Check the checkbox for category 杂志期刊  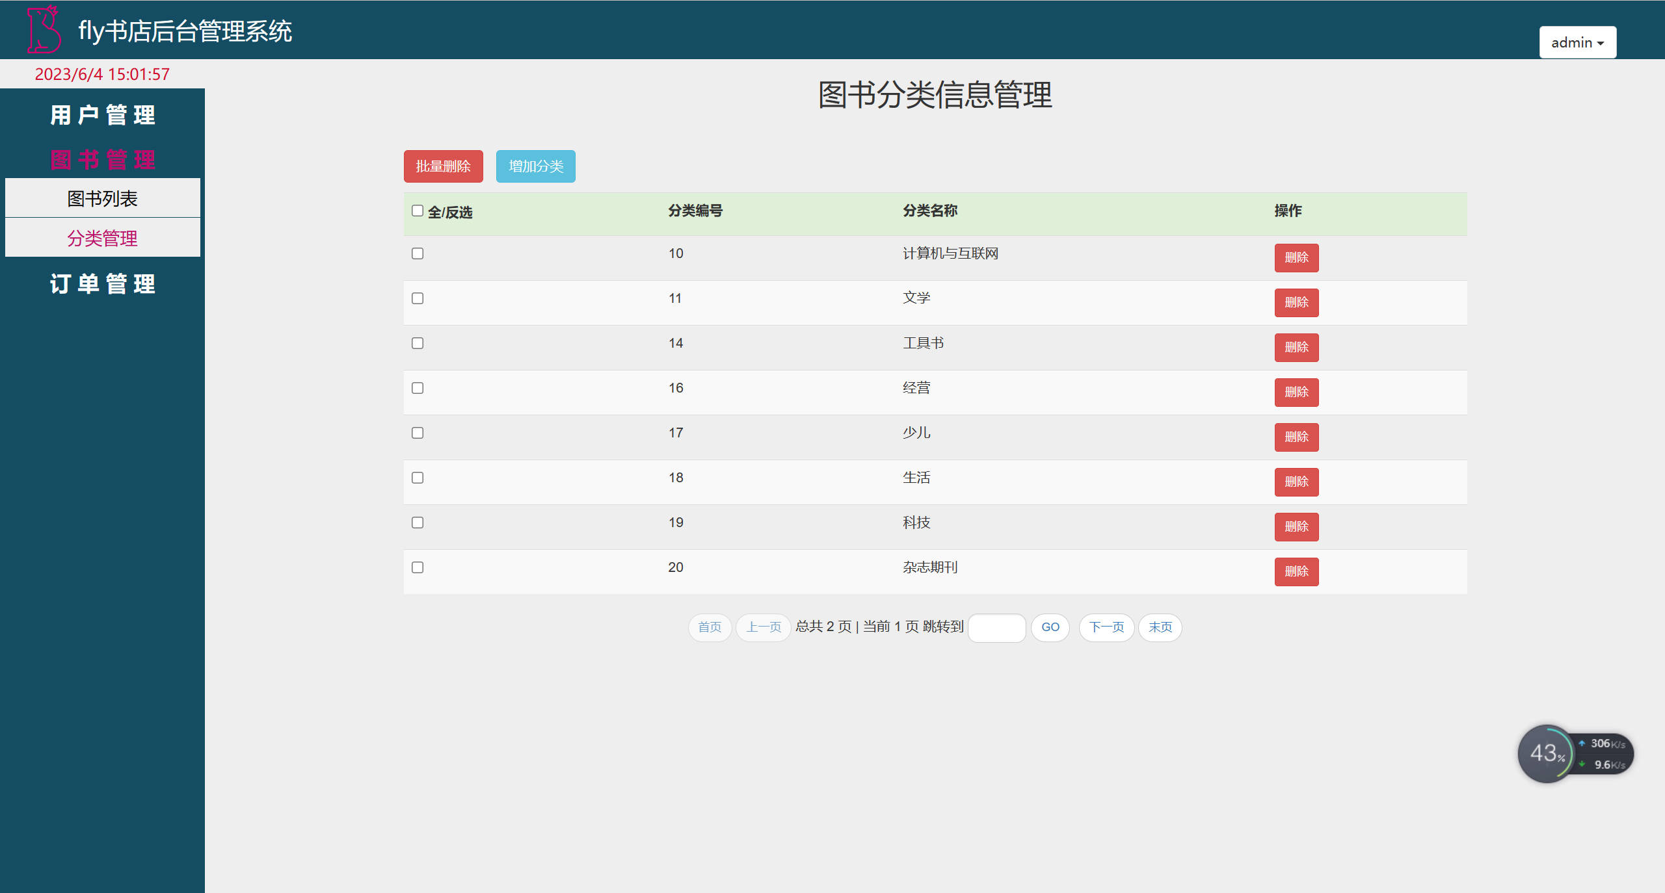point(417,567)
